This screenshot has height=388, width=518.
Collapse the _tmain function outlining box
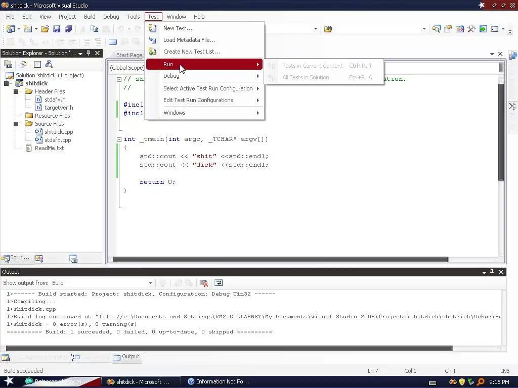point(119,139)
